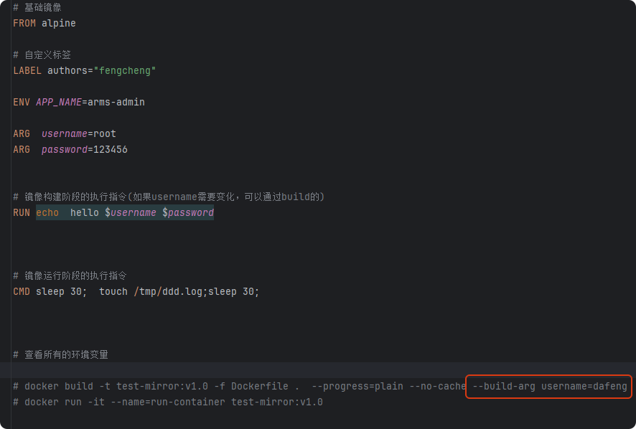636x429 pixels.
Task: Click the APP_NAME variable
Action: coord(59,102)
